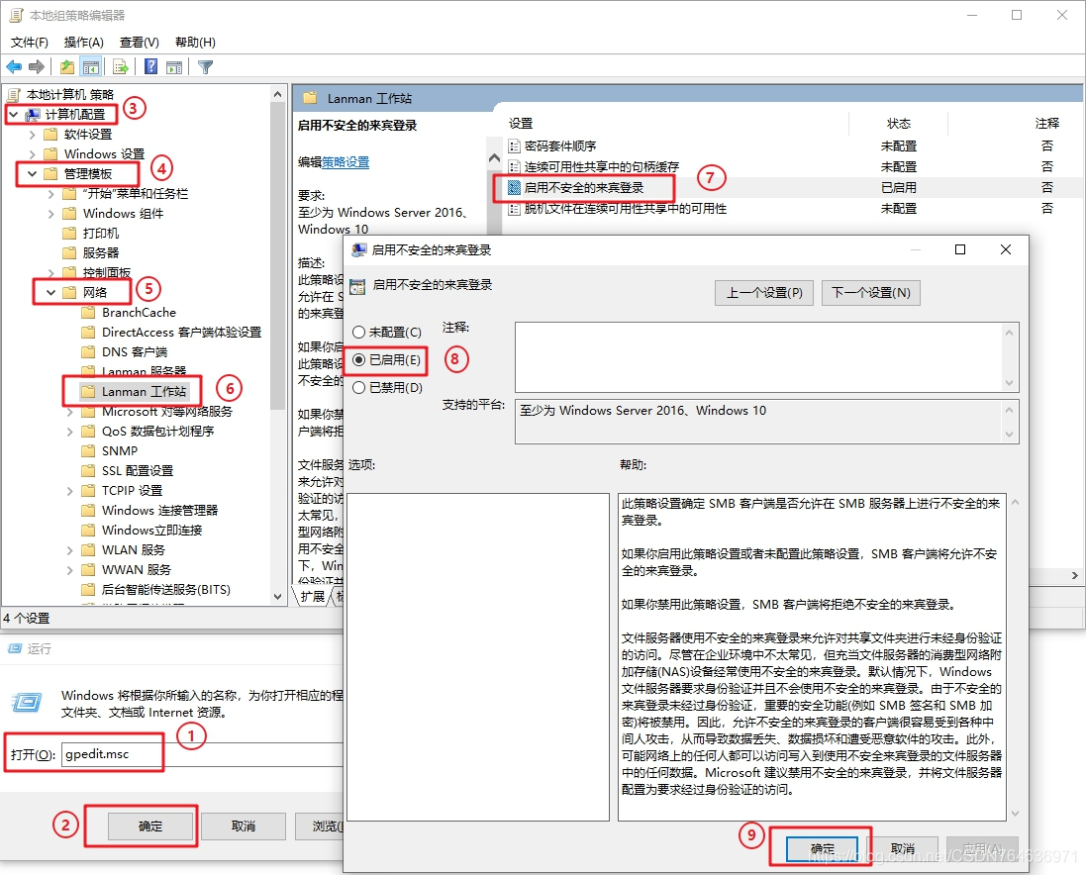
Task: Click the Export list toolbar icon
Action: [121, 66]
